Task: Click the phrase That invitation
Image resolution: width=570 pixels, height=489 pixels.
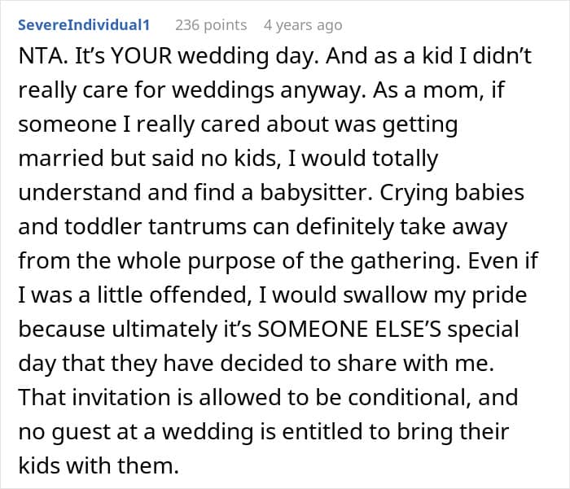Action: [94, 397]
